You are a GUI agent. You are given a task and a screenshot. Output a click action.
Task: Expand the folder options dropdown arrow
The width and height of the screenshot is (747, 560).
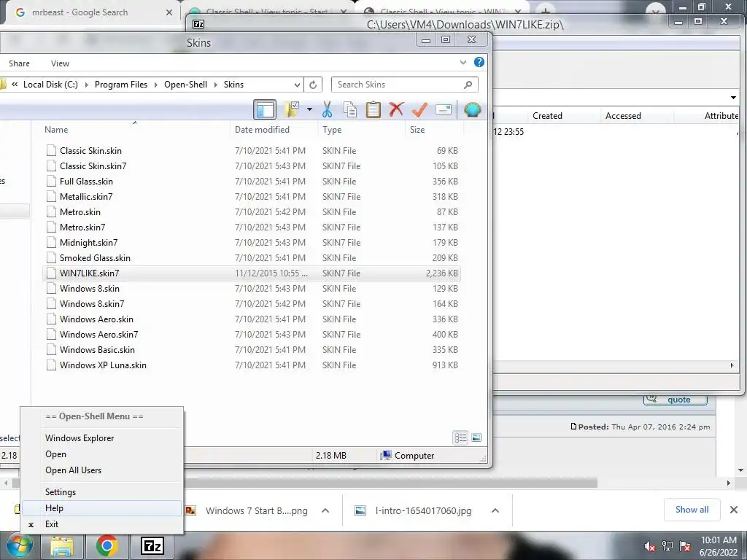coord(309,109)
